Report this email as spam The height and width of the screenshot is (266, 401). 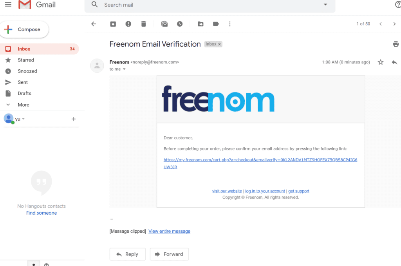128,24
